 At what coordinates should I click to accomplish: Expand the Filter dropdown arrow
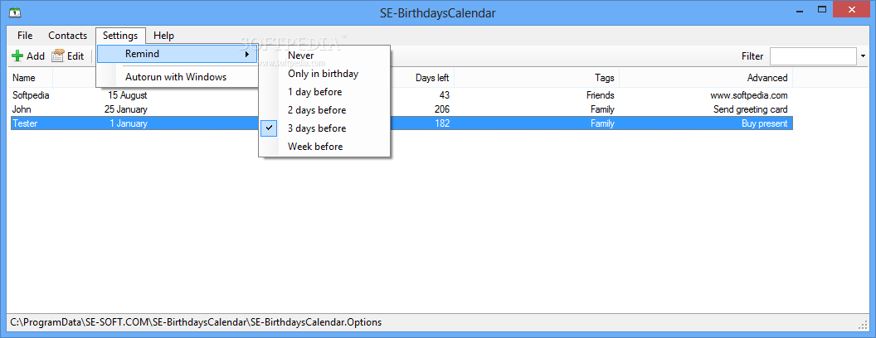tap(863, 56)
